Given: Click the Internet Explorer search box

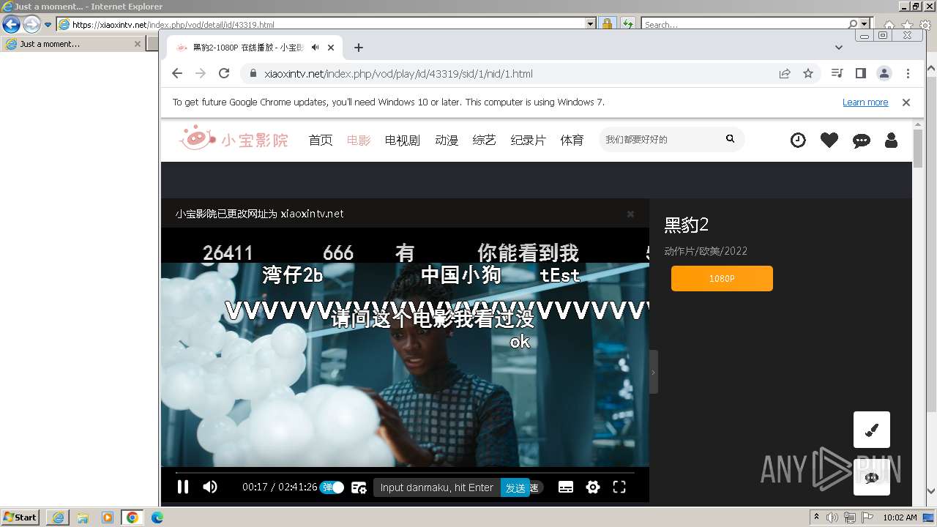Looking at the screenshot, I should pos(744,24).
